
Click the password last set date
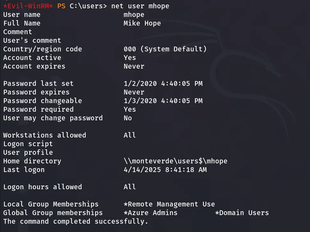[163, 84]
